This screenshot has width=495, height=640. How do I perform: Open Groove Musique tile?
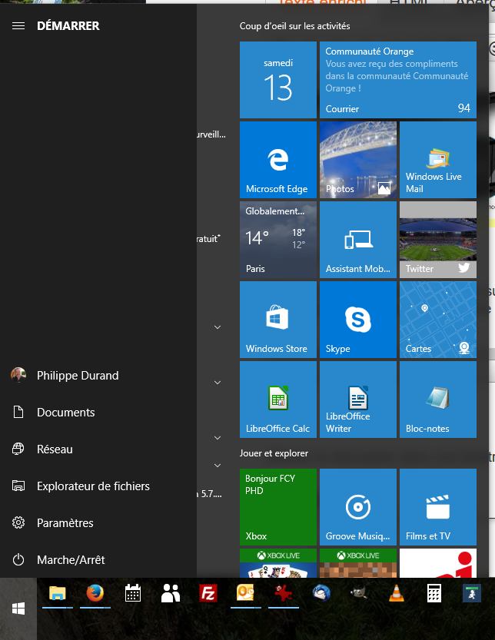click(x=357, y=507)
